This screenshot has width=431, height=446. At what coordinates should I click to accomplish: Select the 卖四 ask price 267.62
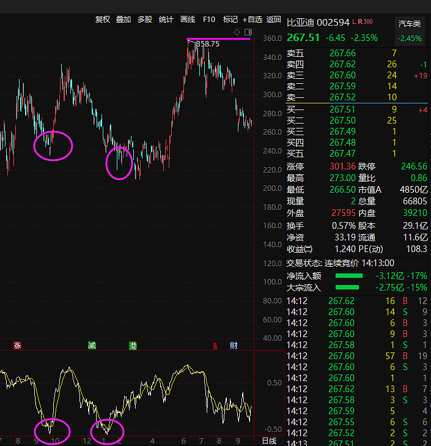342,64
